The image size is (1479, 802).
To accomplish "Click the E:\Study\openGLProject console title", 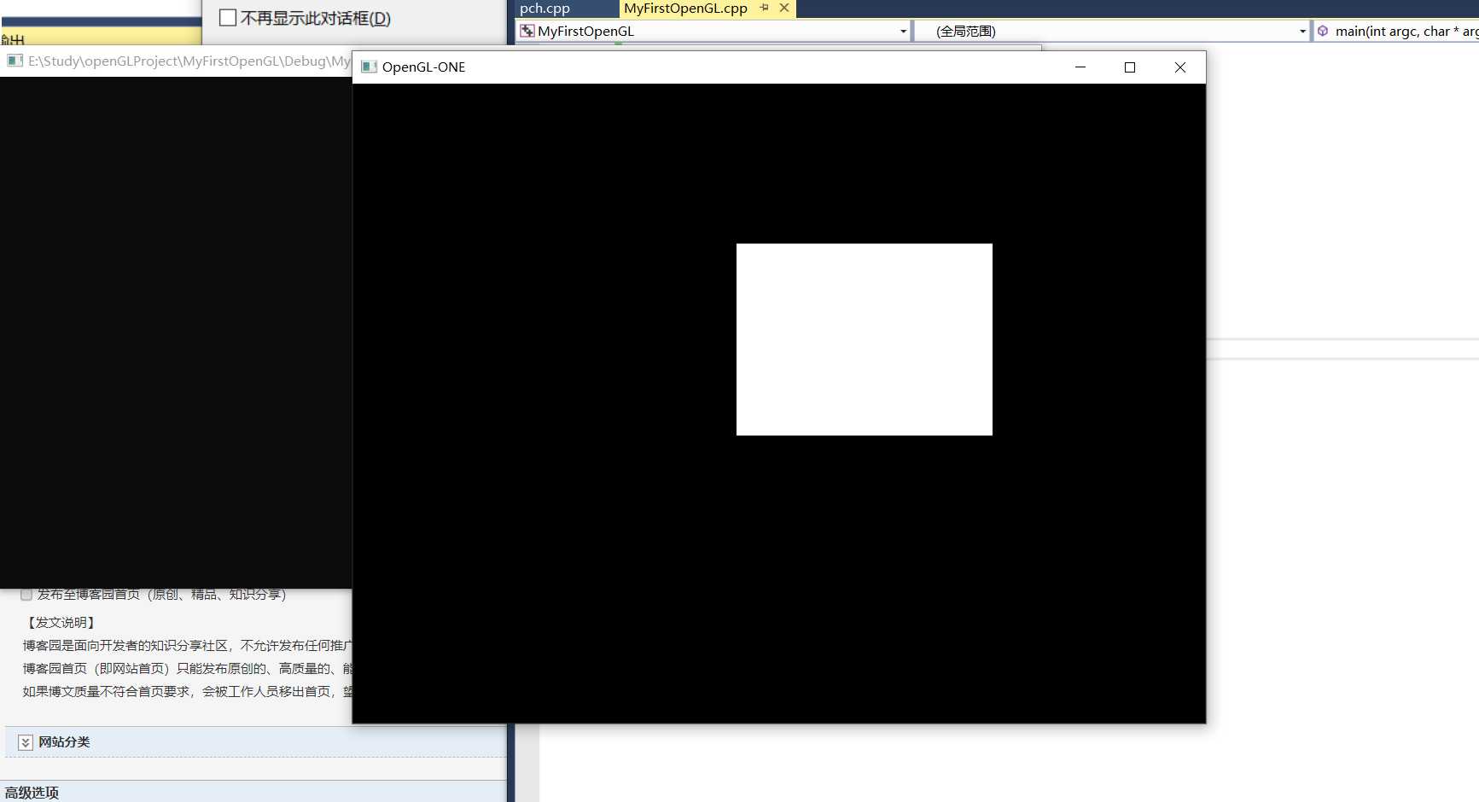I will (189, 61).
